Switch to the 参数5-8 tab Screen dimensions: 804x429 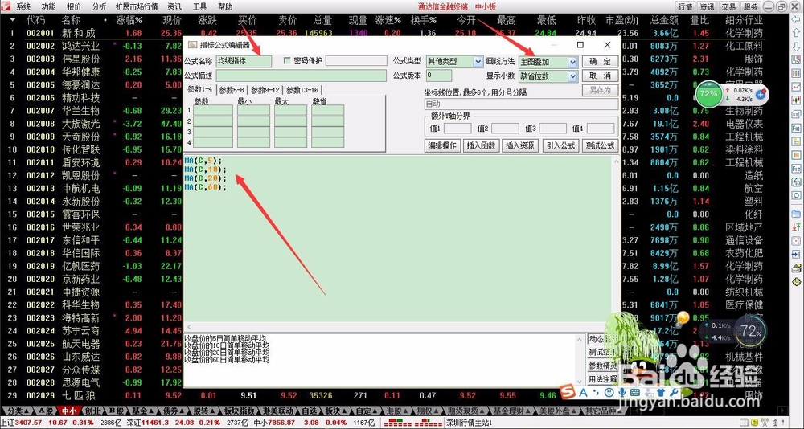pyautogui.click(x=232, y=90)
